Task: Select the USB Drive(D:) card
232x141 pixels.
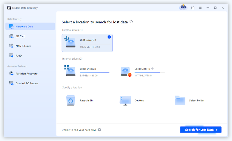Action: pyautogui.click(x=87, y=43)
